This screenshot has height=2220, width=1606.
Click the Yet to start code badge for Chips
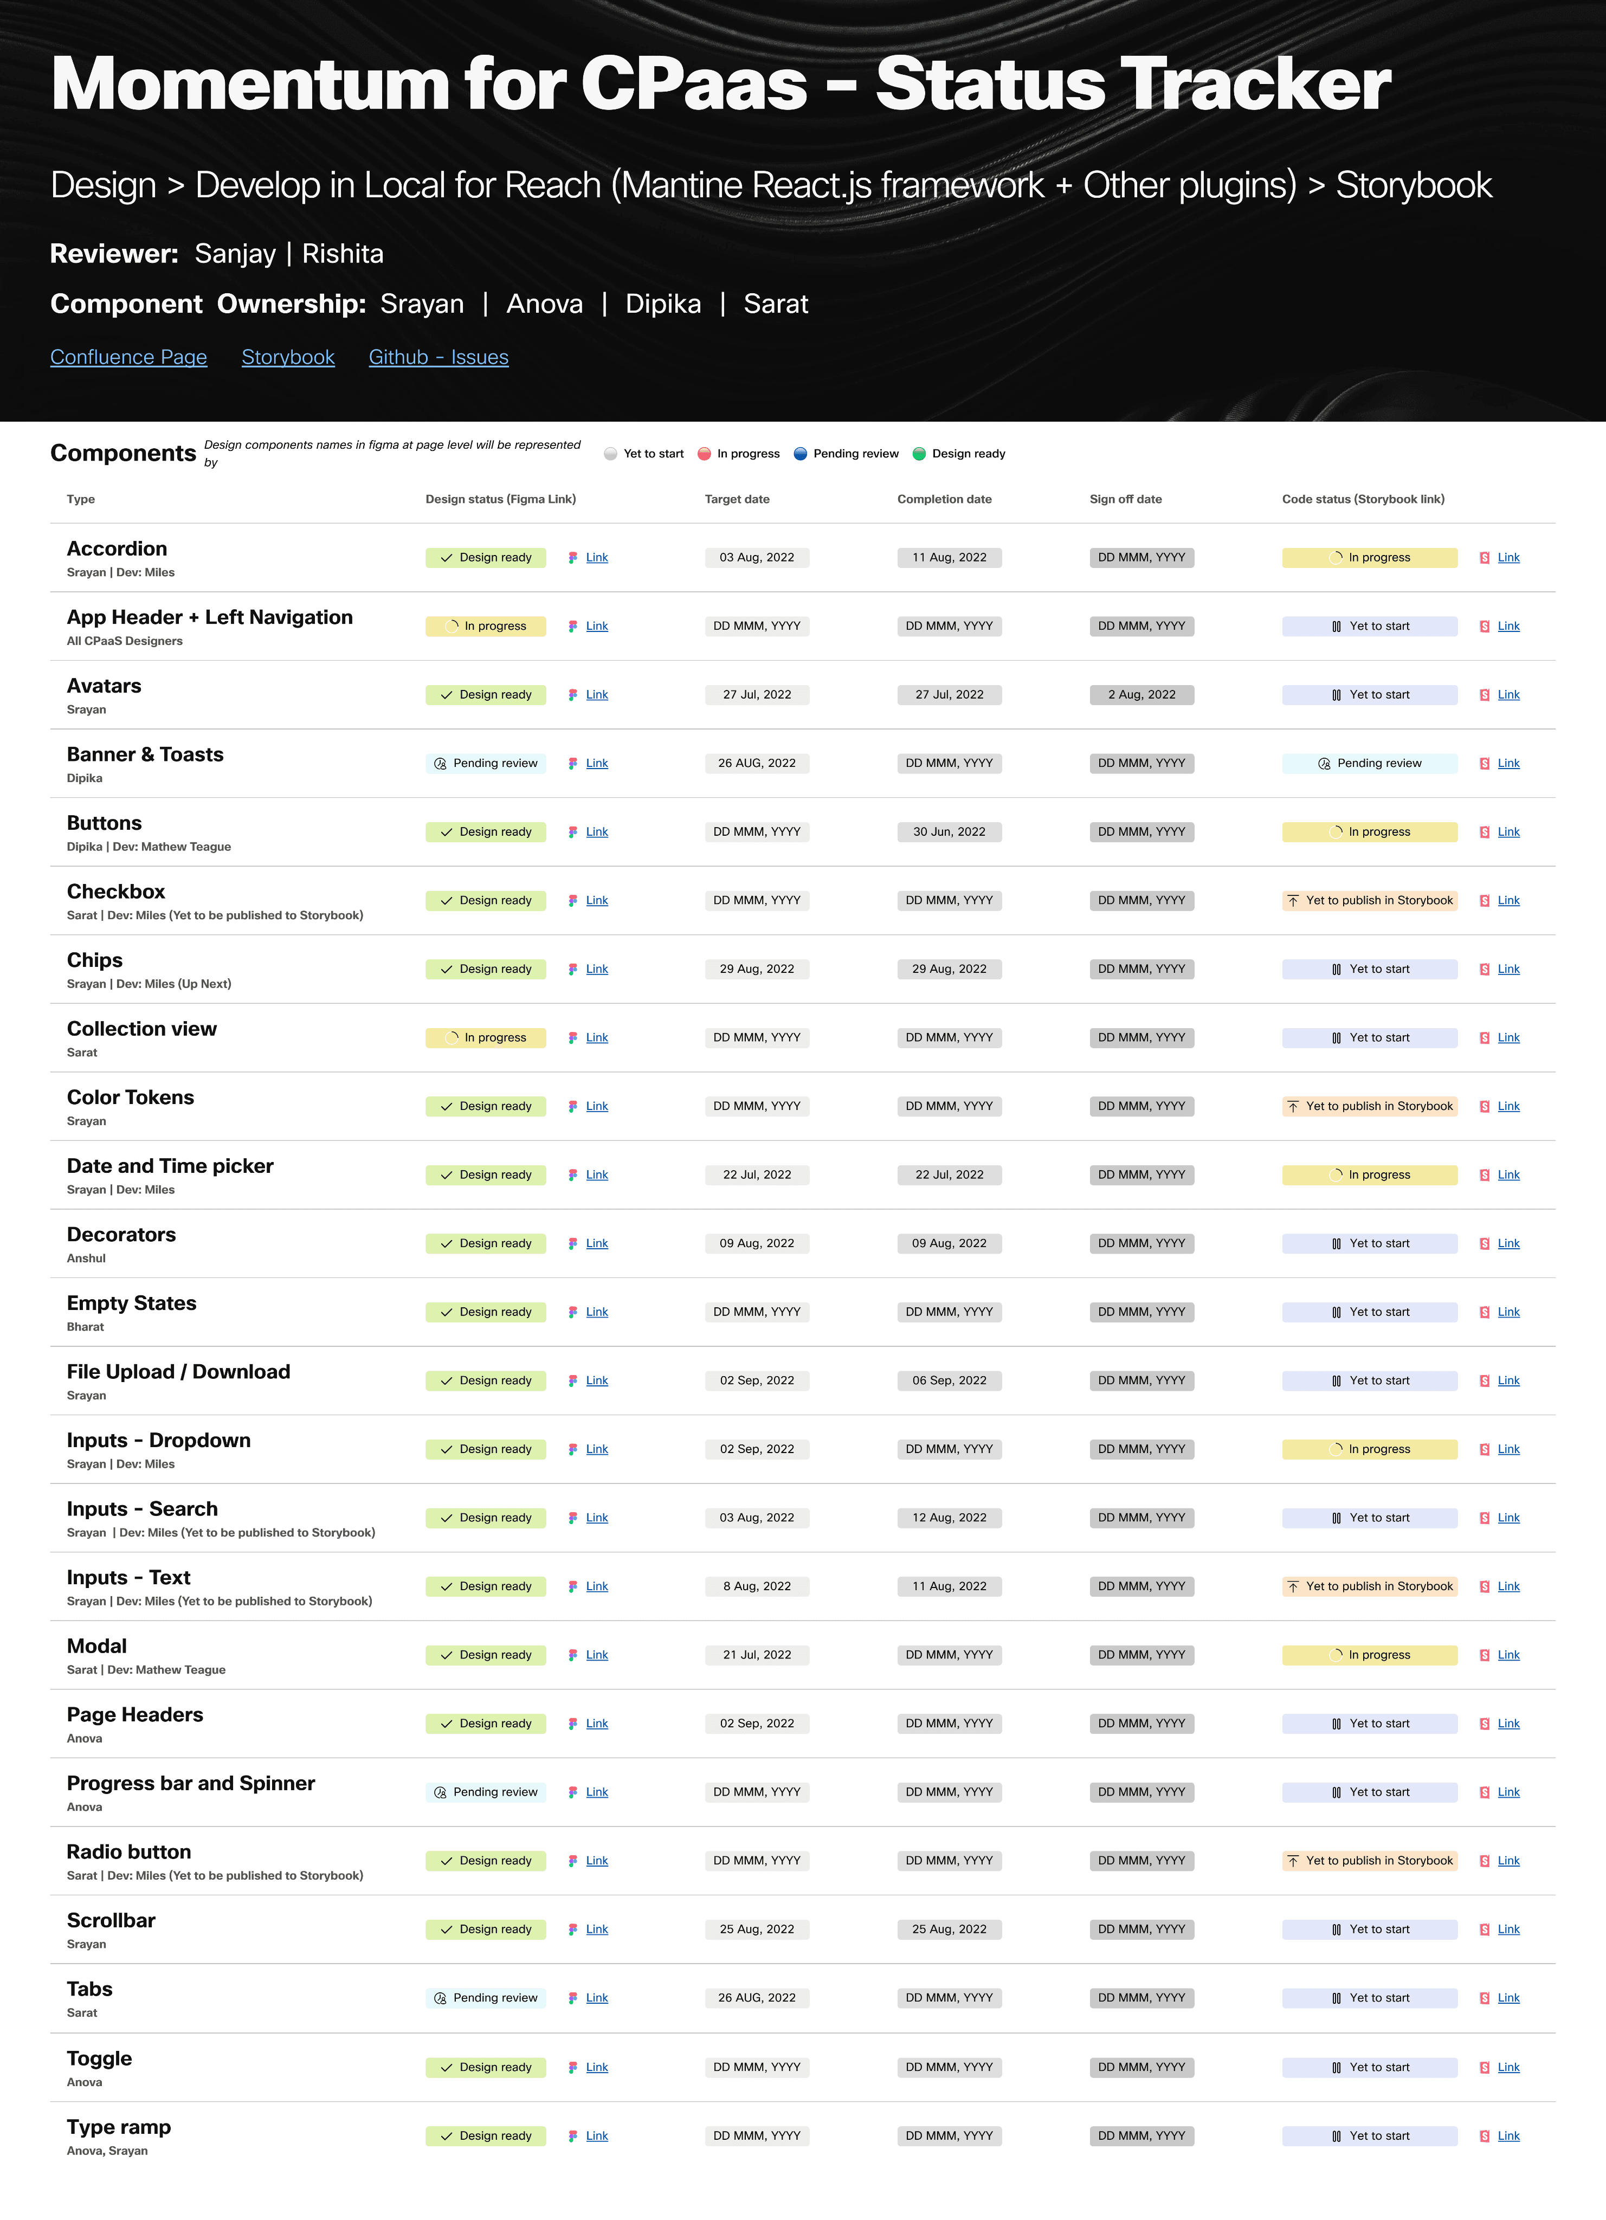(1369, 969)
